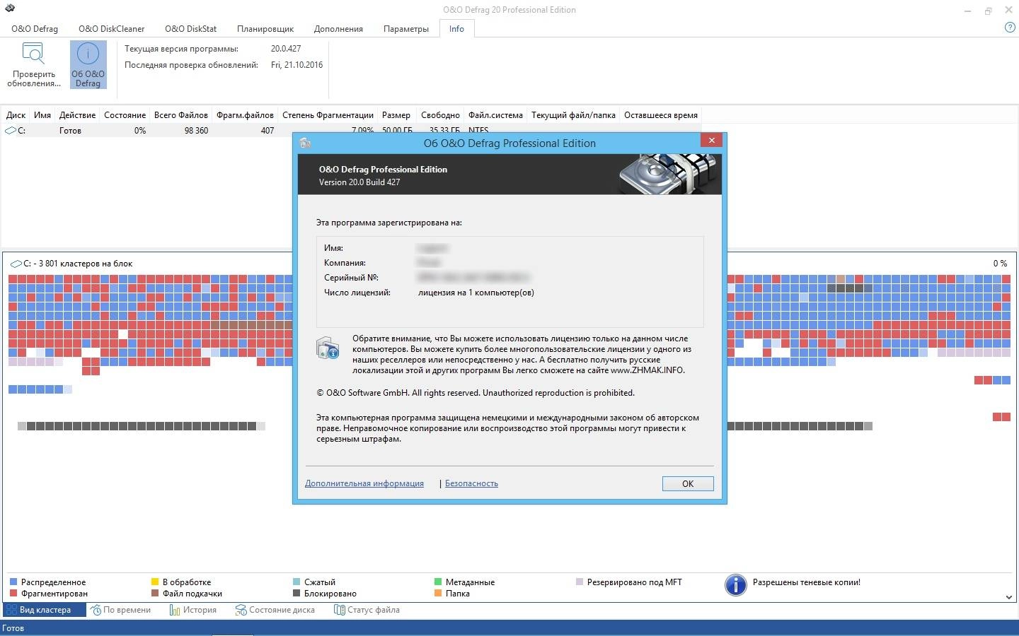Open the O&O Defrag ribbon tab

click(x=35, y=29)
